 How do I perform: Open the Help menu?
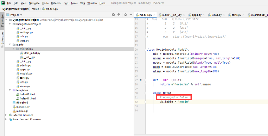[x=102, y=3]
